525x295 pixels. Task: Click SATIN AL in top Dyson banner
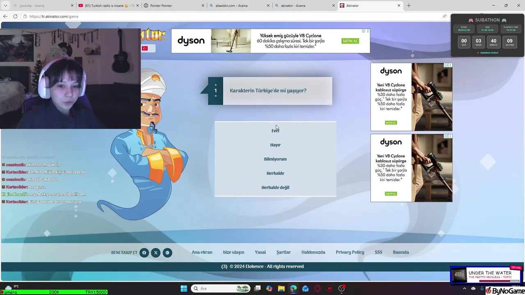point(350,41)
